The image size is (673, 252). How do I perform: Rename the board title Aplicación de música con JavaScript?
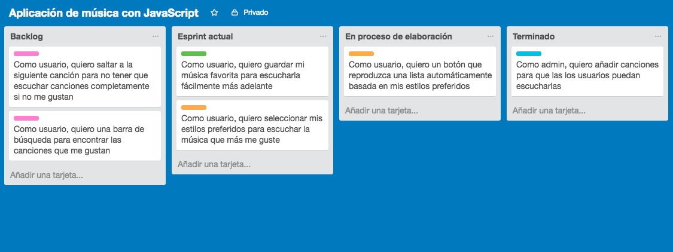pyautogui.click(x=103, y=13)
